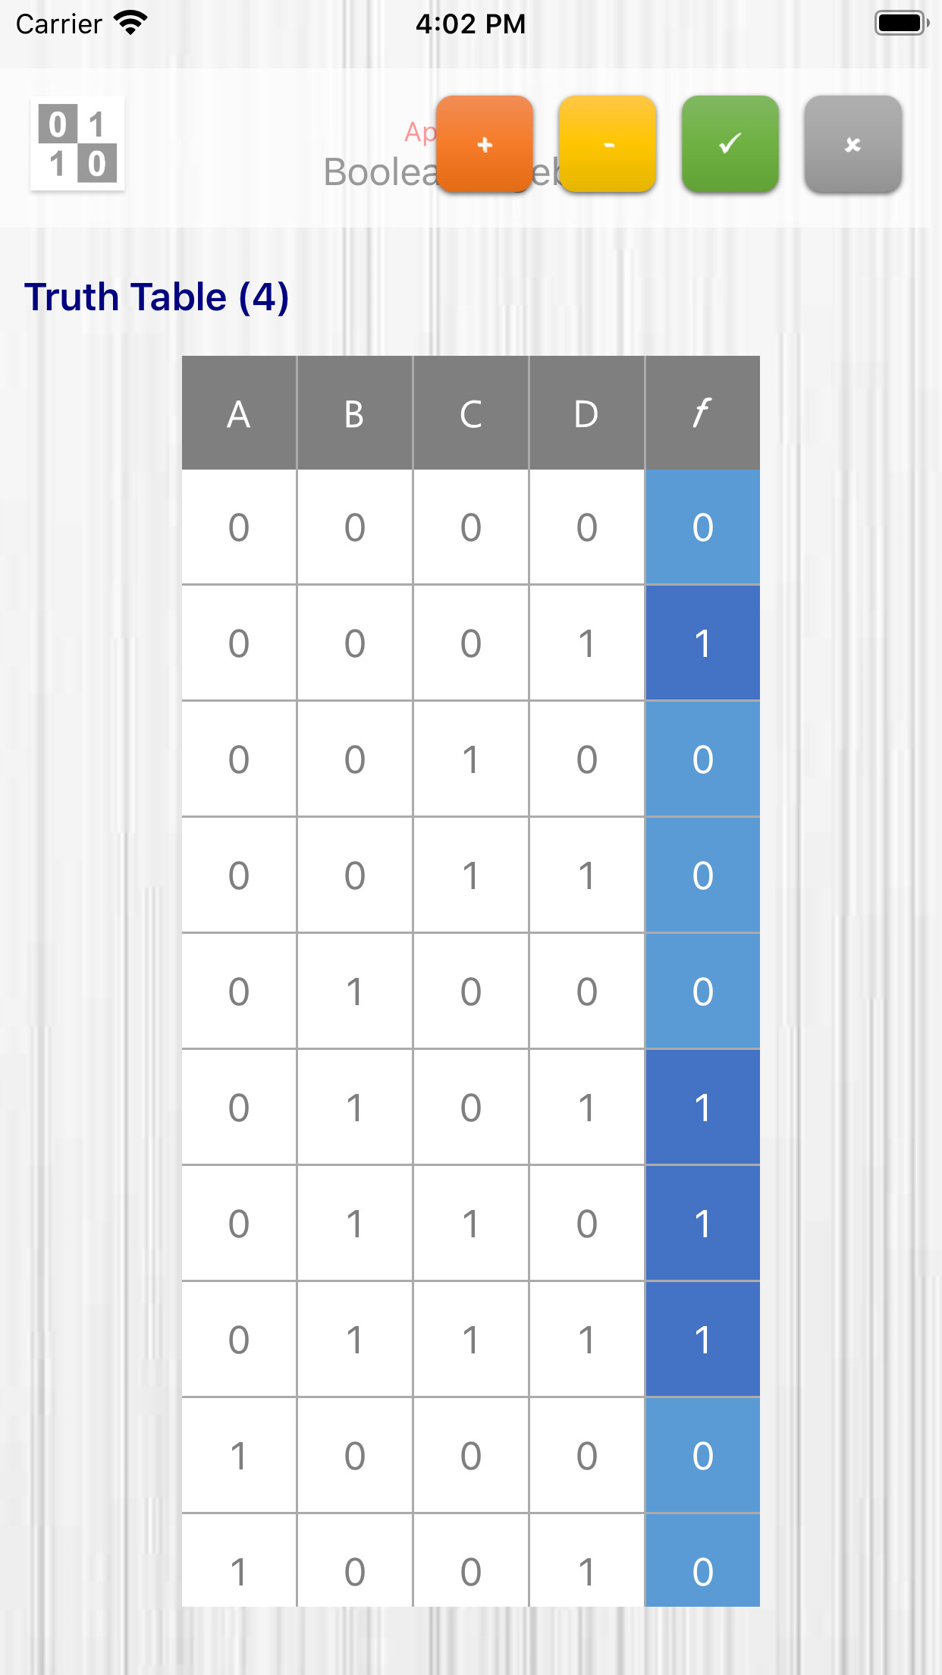This screenshot has height=1675, width=942.
Task: Tap the yellow minus icon to remove a variable
Action: pos(608,145)
